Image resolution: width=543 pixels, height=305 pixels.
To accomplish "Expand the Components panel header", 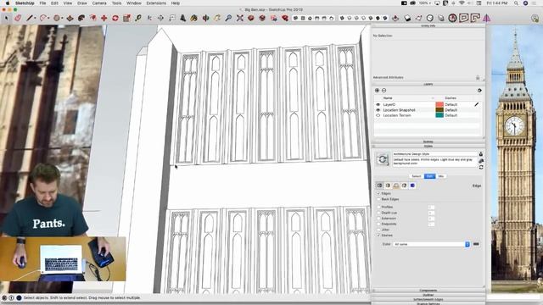I will [428, 291].
